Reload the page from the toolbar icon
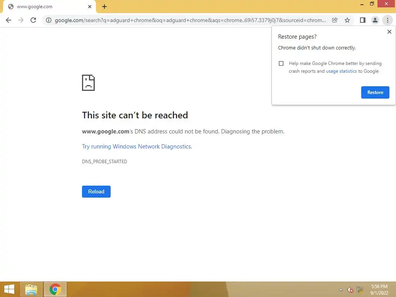 pos(33,20)
